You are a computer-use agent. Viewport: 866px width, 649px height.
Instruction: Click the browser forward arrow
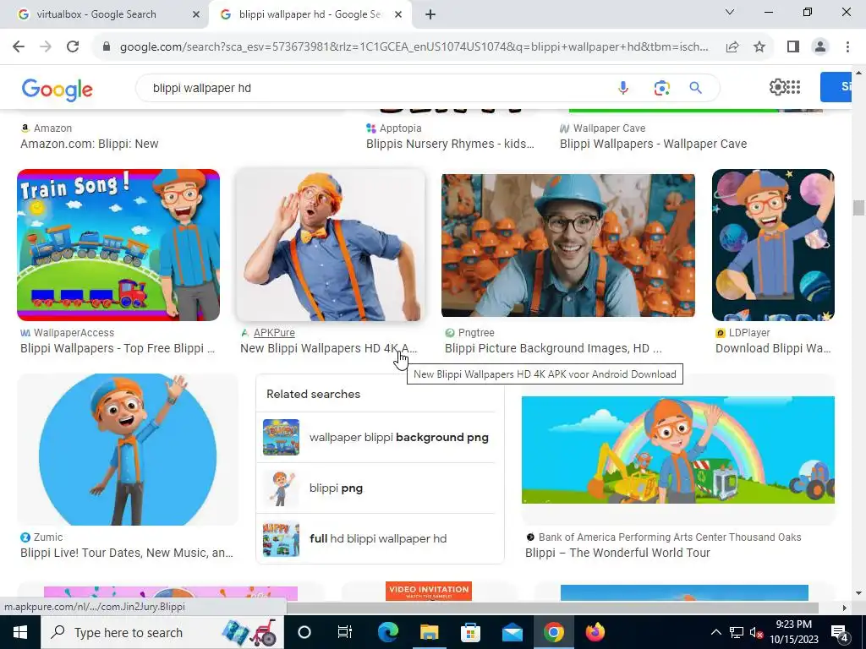pyautogui.click(x=46, y=47)
